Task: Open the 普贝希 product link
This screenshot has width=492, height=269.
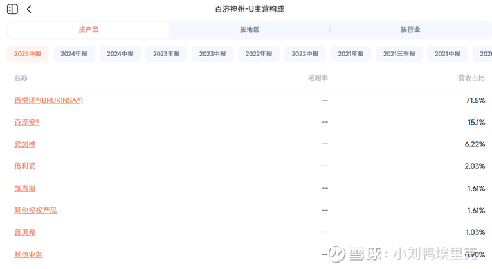Action: tap(25, 232)
